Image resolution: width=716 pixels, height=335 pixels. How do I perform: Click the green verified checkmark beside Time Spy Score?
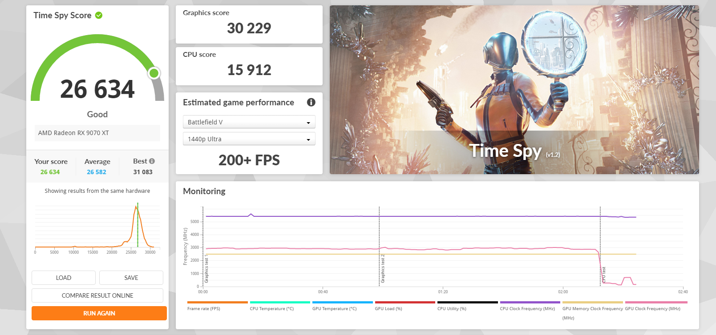[99, 15]
